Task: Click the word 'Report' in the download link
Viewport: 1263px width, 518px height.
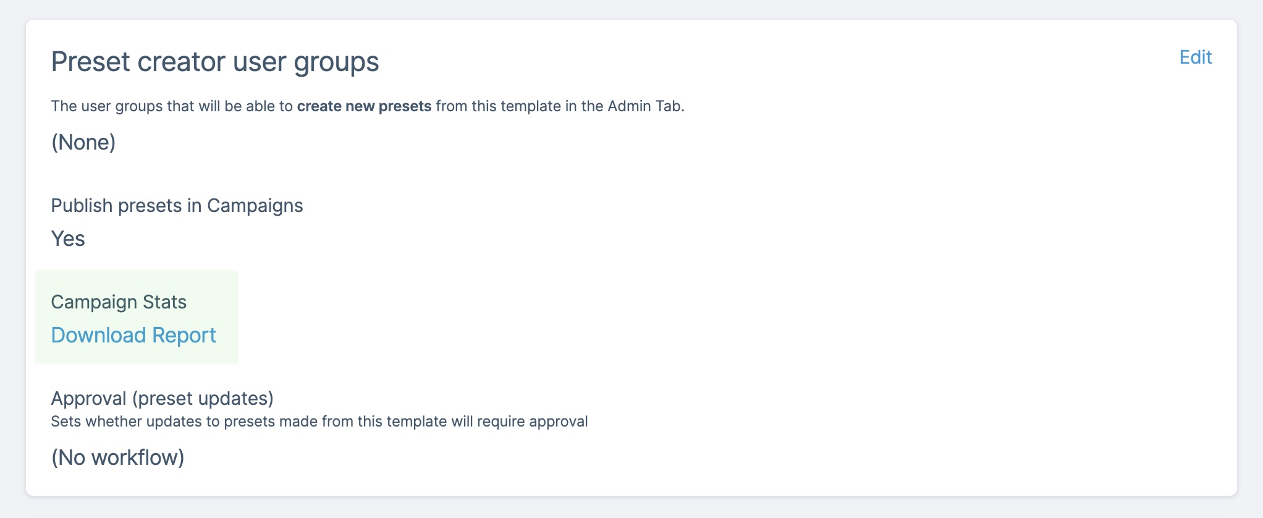Action: tap(184, 335)
